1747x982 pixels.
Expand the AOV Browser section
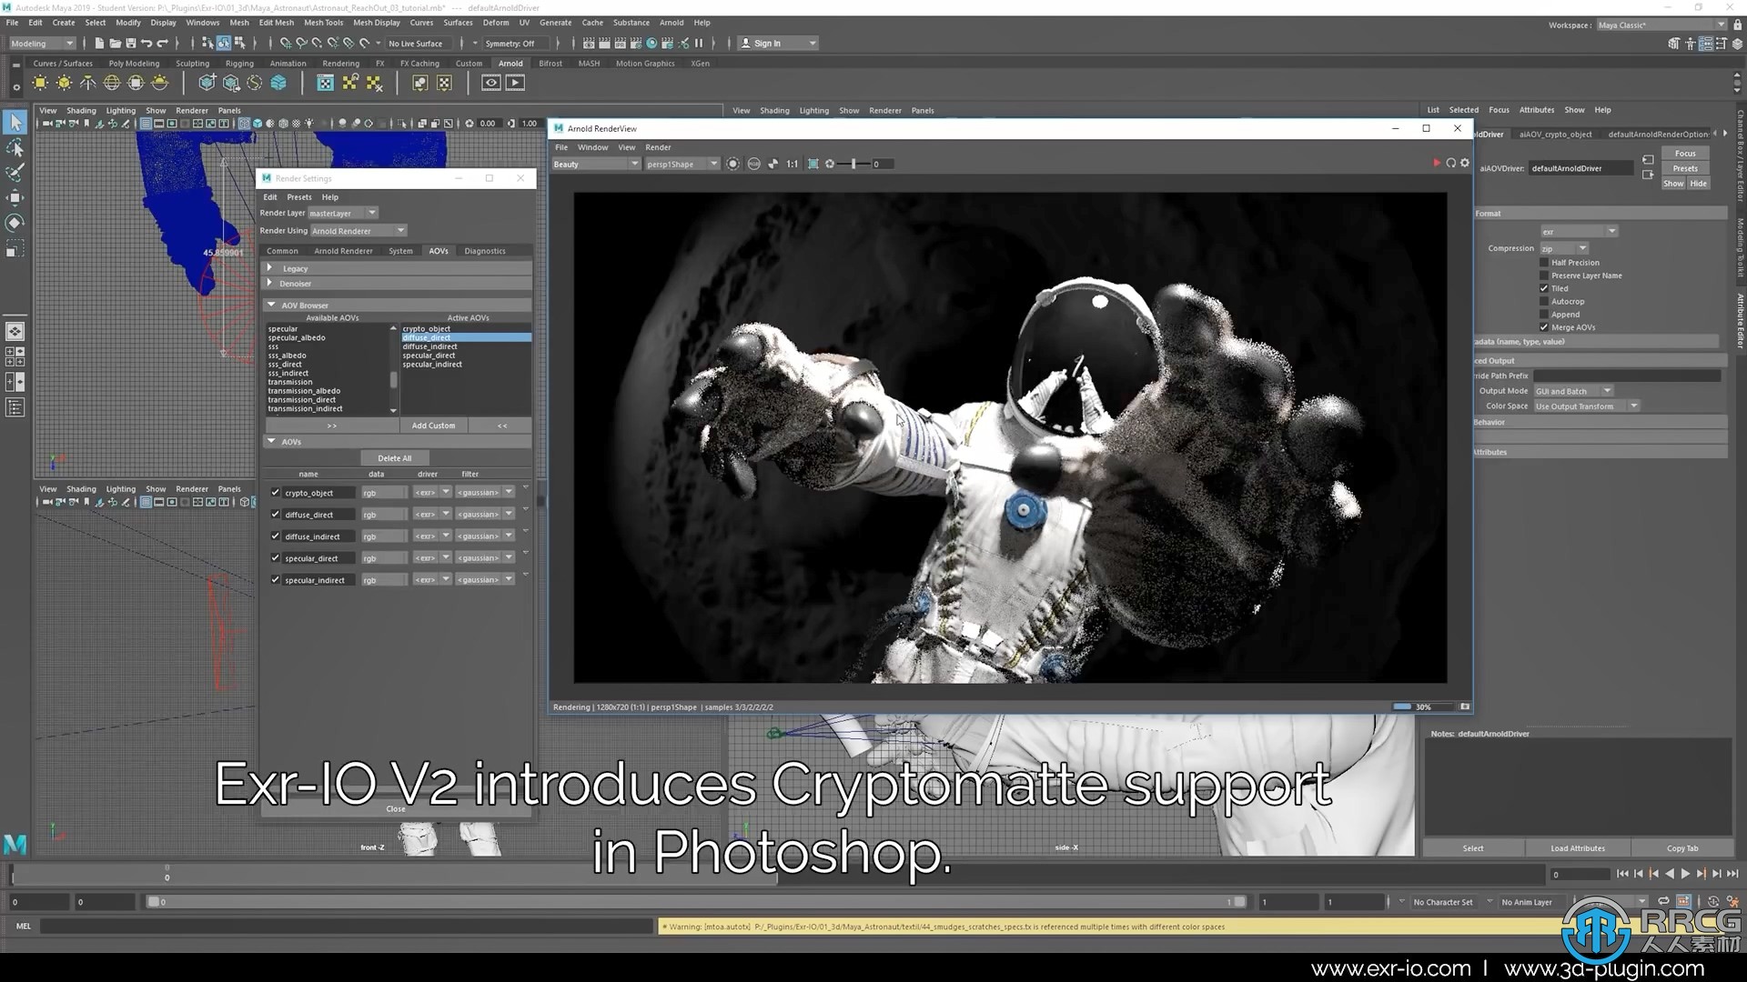pos(270,304)
